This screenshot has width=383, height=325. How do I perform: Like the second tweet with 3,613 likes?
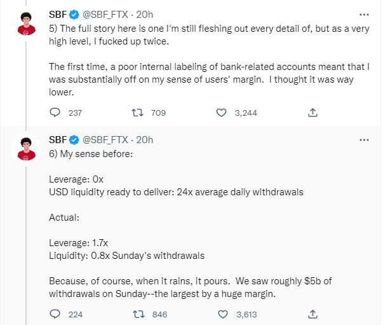(x=222, y=314)
